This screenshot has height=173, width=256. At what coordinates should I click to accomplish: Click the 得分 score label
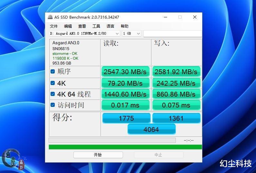click(62, 117)
